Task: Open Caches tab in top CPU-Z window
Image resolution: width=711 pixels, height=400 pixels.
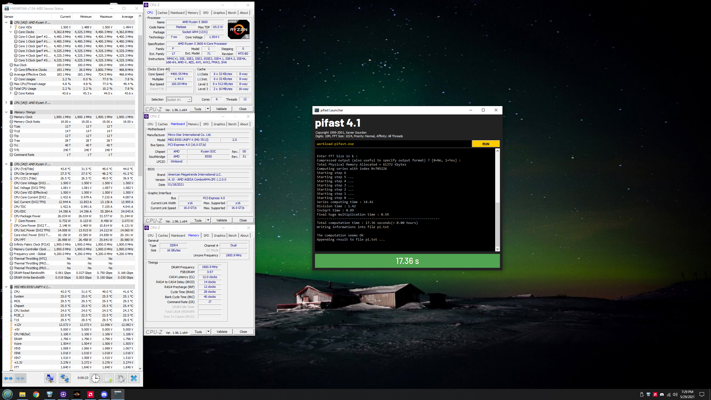Action: [162, 13]
